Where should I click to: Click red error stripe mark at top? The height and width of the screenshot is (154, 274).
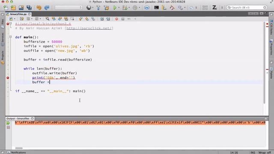(267, 24)
